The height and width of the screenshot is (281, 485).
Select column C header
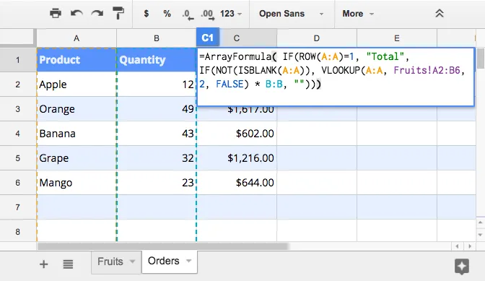[237, 38]
